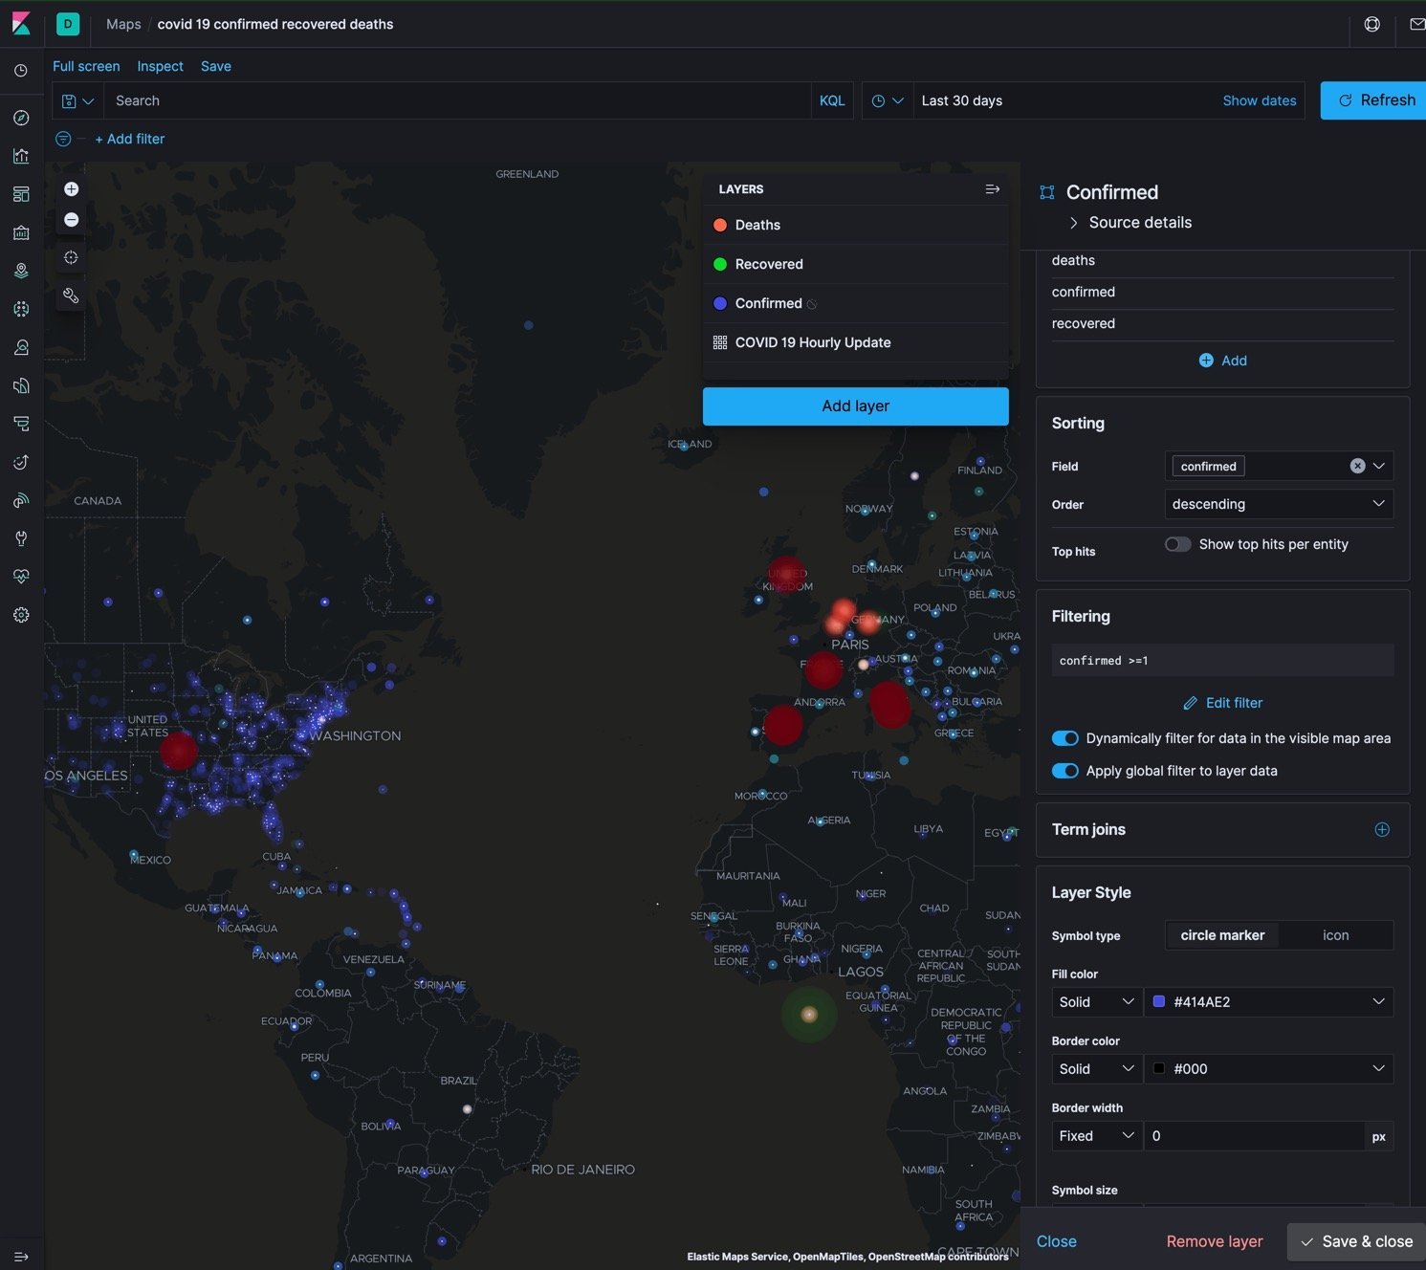
Task: Click the Add layer button
Action: [x=855, y=405]
